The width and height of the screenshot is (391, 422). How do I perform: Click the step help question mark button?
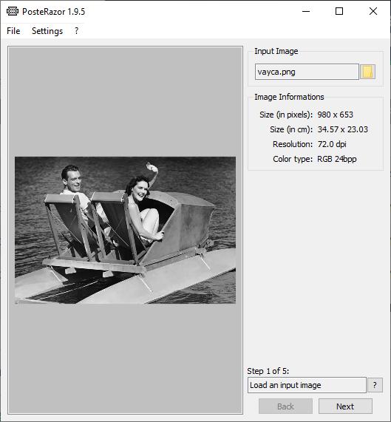[x=375, y=385]
